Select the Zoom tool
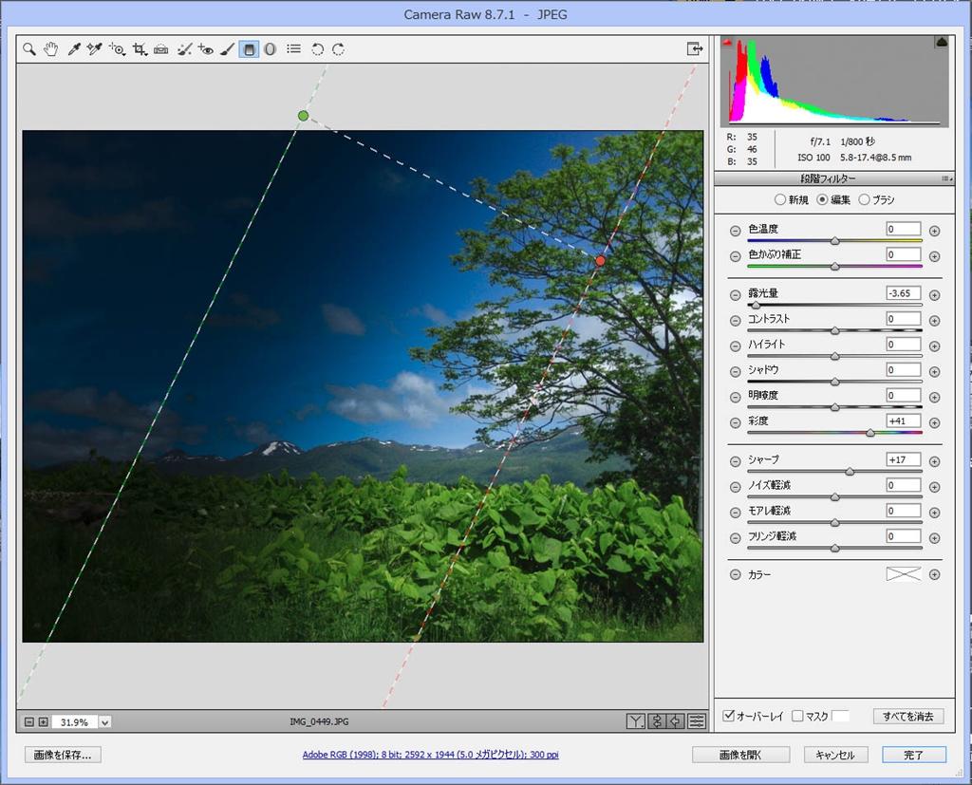972x785 pixels. pyautogui.click(x=29, y=49)
